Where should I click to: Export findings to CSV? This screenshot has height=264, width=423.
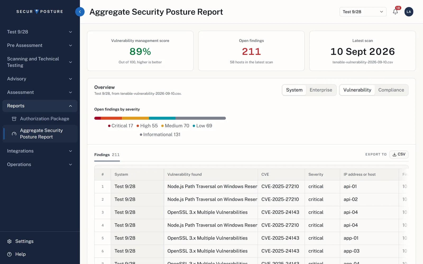click(399, 154)
